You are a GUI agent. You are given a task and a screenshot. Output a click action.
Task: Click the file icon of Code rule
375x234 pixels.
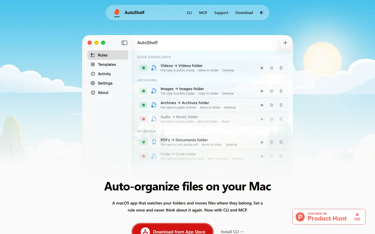pos(154,156)
